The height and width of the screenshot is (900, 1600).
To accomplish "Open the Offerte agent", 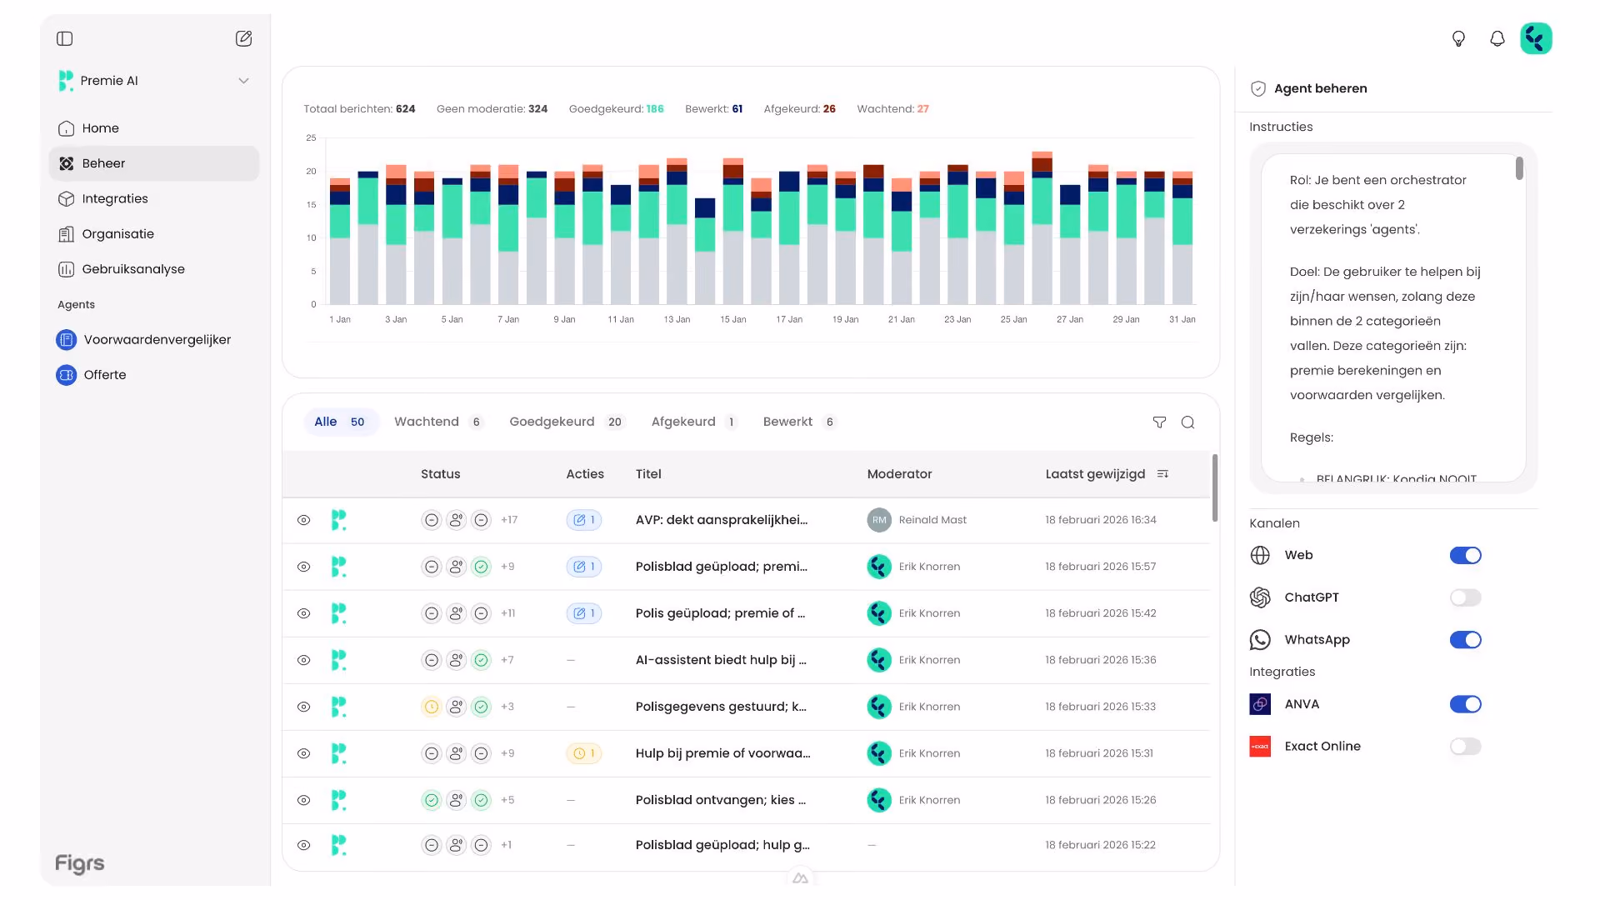I will 154,375.
